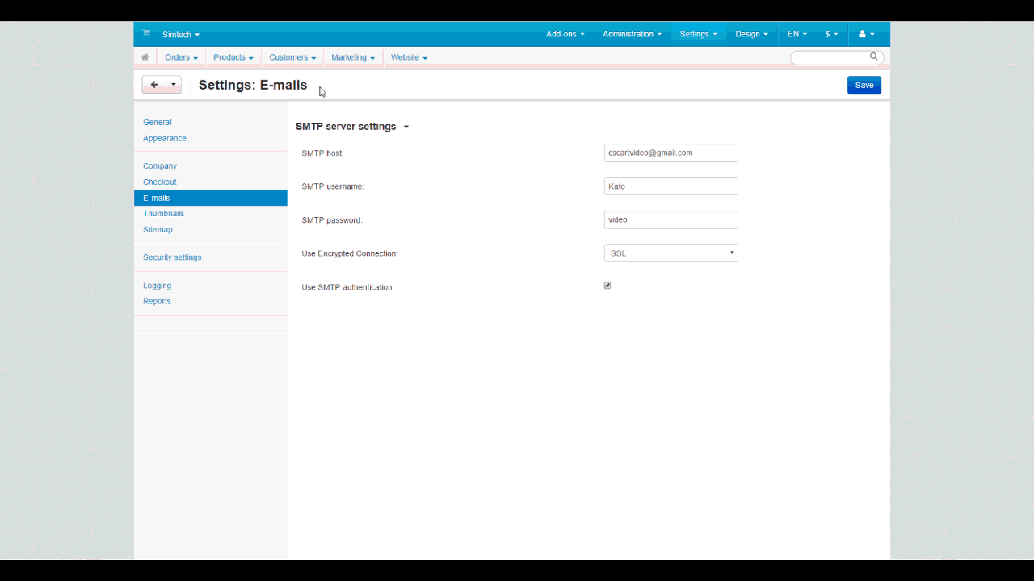Open the Add-ons menu
Viewport: 1034px width, 581px height.
tap(565, 34)
